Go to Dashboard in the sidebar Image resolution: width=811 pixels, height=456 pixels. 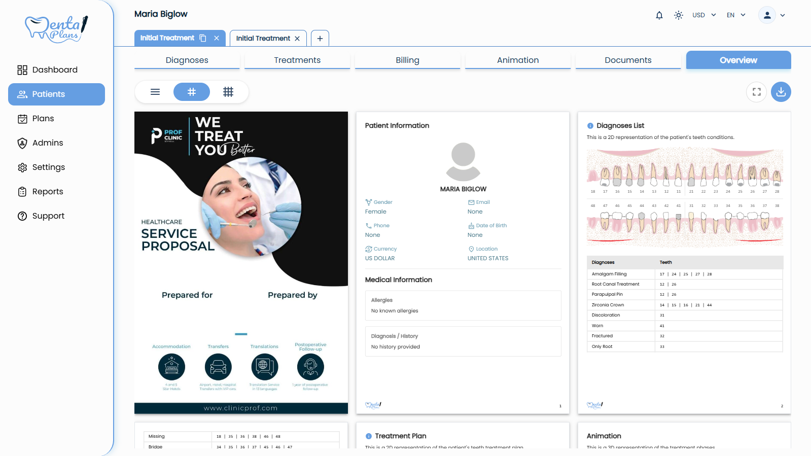[x=55, y=70]
